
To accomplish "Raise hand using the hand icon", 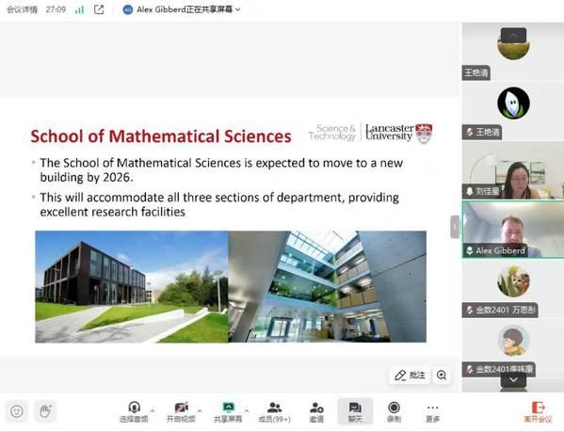I will pos(45,411).
